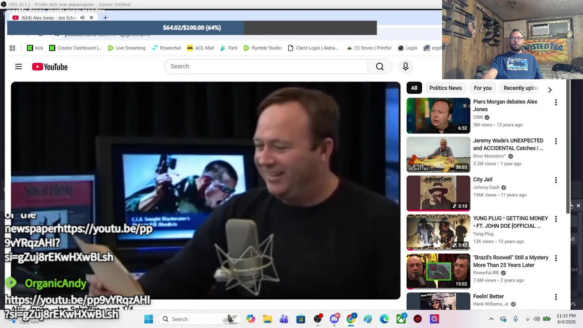This screenshot has width=583, height=328.
Task: Open the Parti bookmark
Action: coord(229,48)
